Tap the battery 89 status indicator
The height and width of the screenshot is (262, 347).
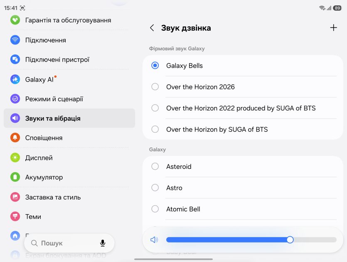click(337, 8)
